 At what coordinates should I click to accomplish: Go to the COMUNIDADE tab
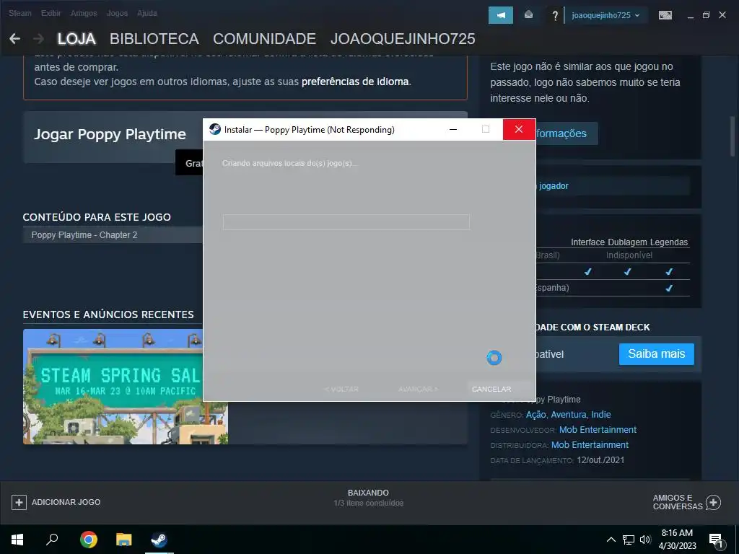(x=264, y=39)
